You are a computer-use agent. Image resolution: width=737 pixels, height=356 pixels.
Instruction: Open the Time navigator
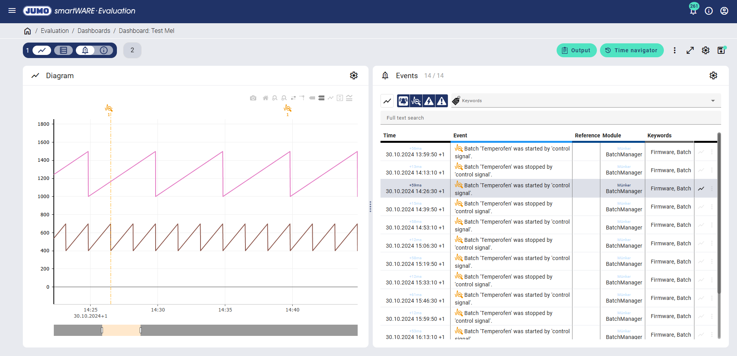click(x=631, y=50)
